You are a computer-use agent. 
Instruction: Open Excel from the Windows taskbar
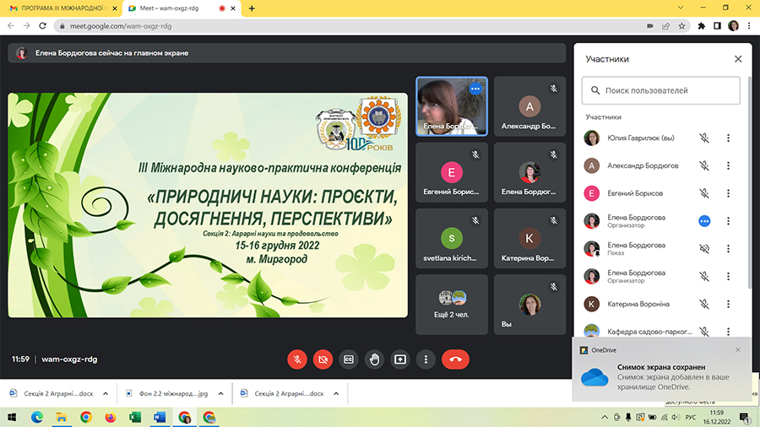(134, 417)
